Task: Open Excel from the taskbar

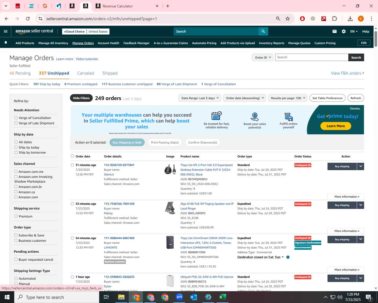Action: point(222,297)
